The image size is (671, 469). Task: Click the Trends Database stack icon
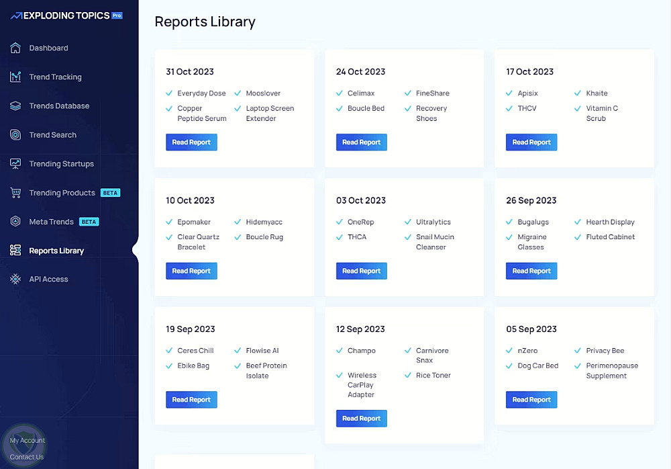point(15,106)
